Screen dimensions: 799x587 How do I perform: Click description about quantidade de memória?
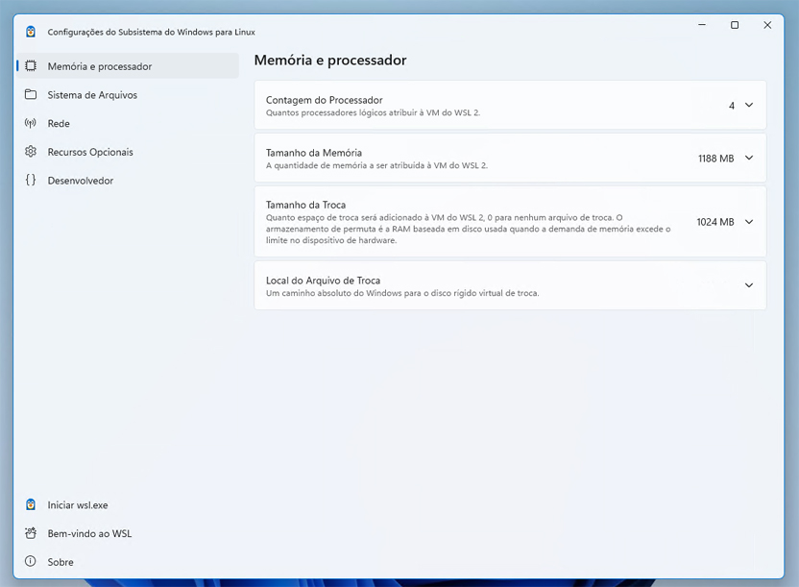pyautogui.click(x=376, y=165)
